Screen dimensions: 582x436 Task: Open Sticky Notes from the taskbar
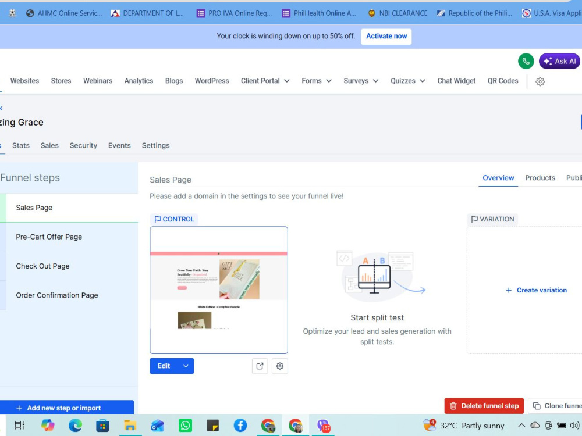pyautogui.click(x=212, y=426)
